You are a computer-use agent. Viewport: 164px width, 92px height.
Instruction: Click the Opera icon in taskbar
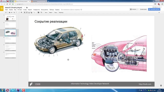[x=7, y=90]
